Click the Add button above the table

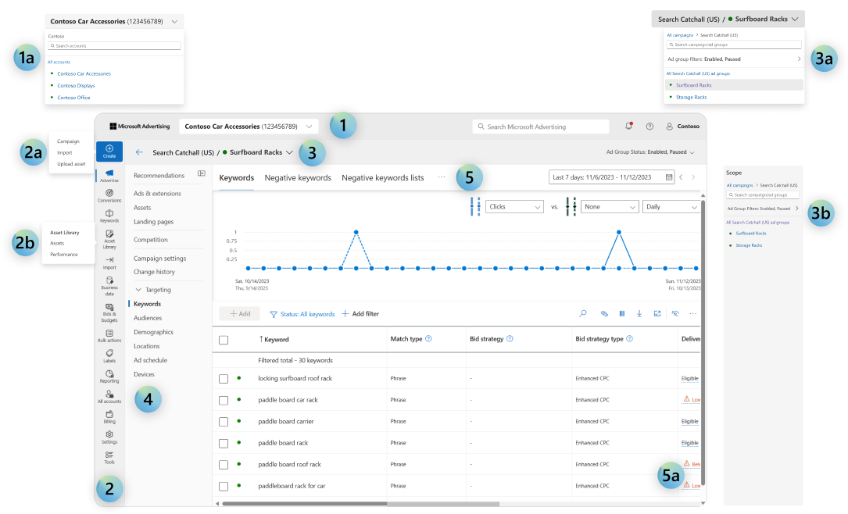tap(240, 313)
